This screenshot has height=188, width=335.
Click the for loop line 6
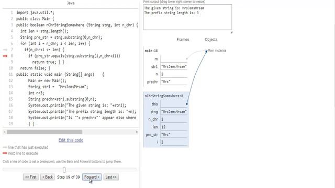55,43
